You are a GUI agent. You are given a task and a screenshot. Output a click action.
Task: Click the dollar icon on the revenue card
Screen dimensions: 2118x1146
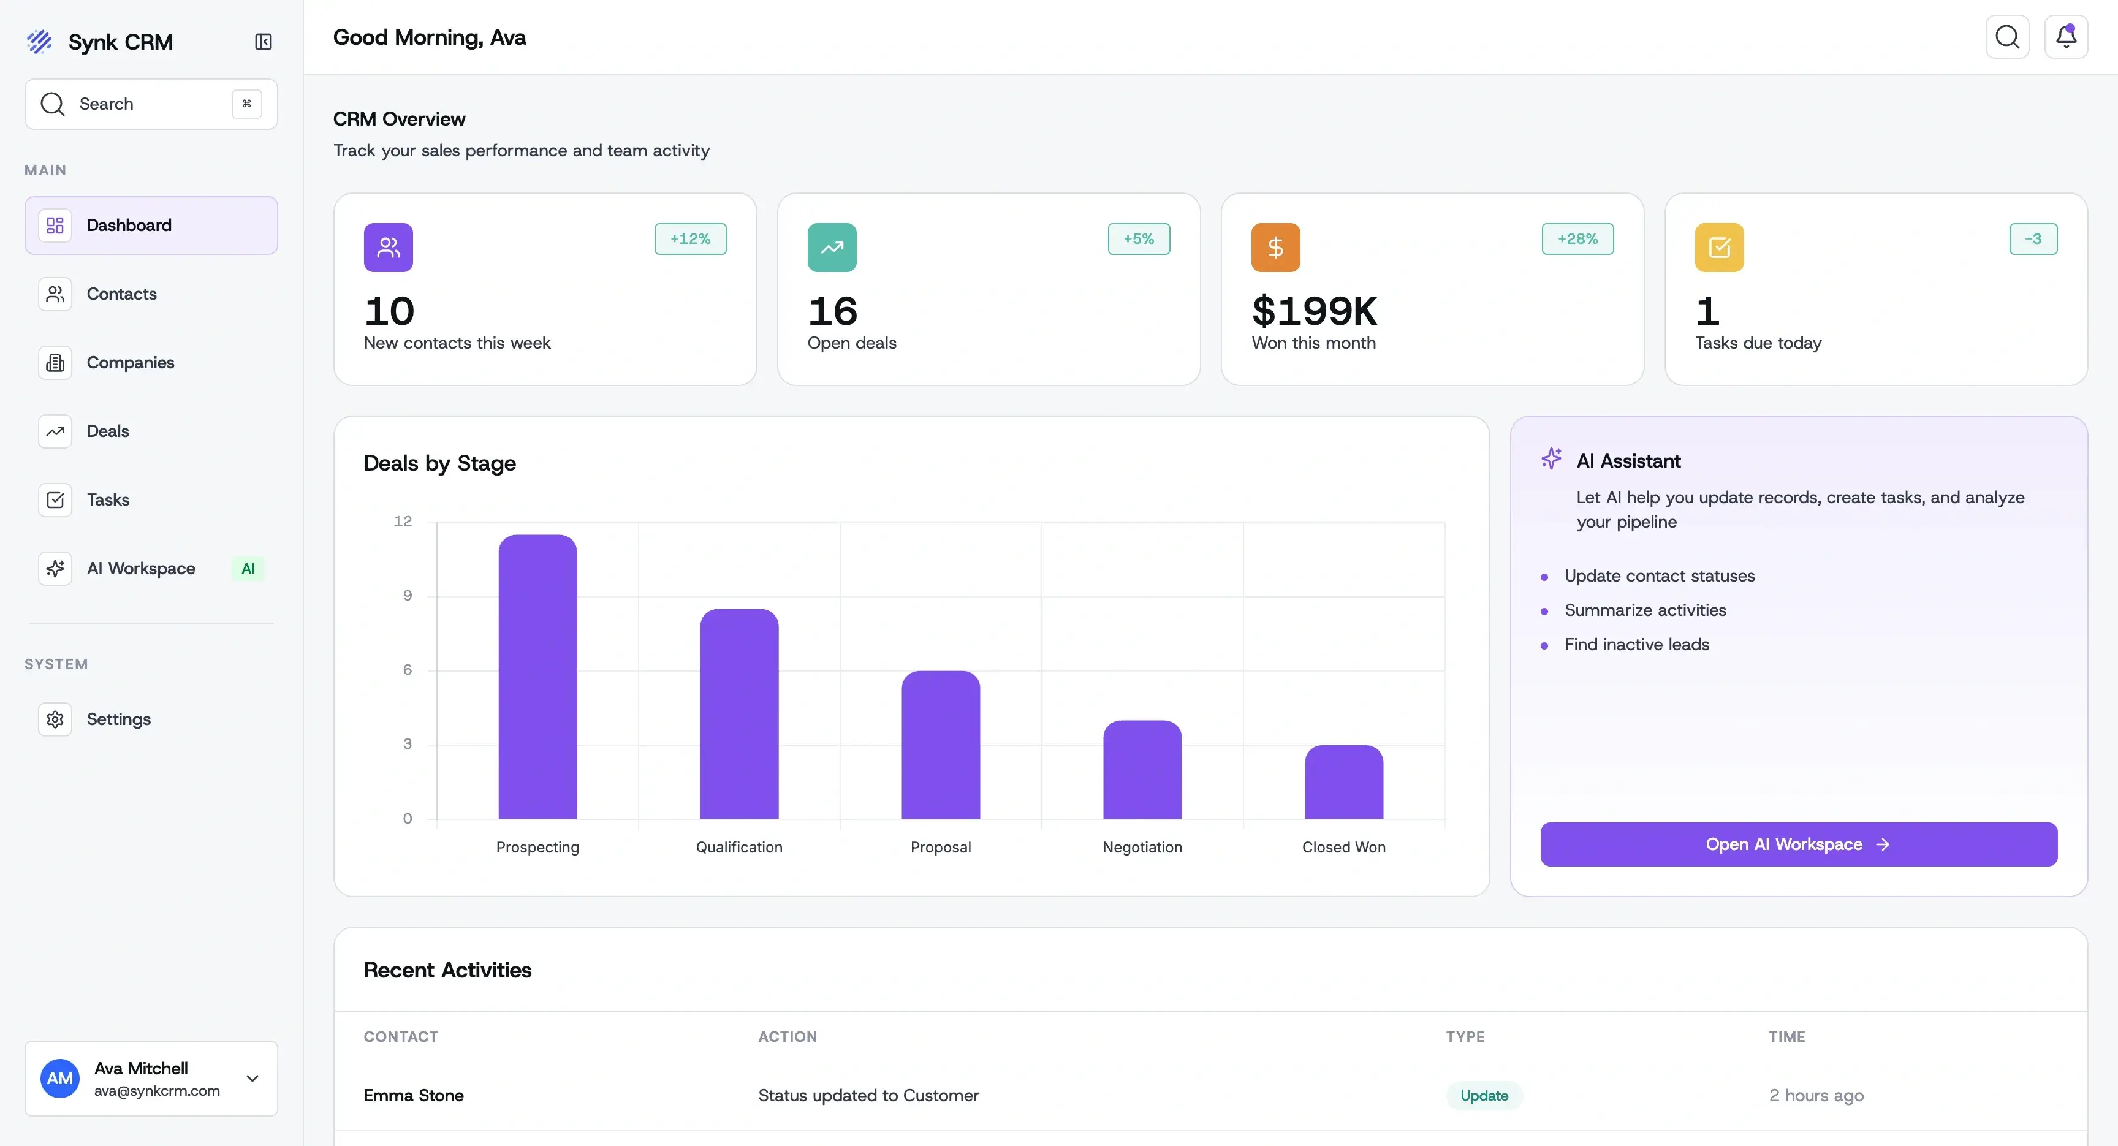(x=1275, y=246)
